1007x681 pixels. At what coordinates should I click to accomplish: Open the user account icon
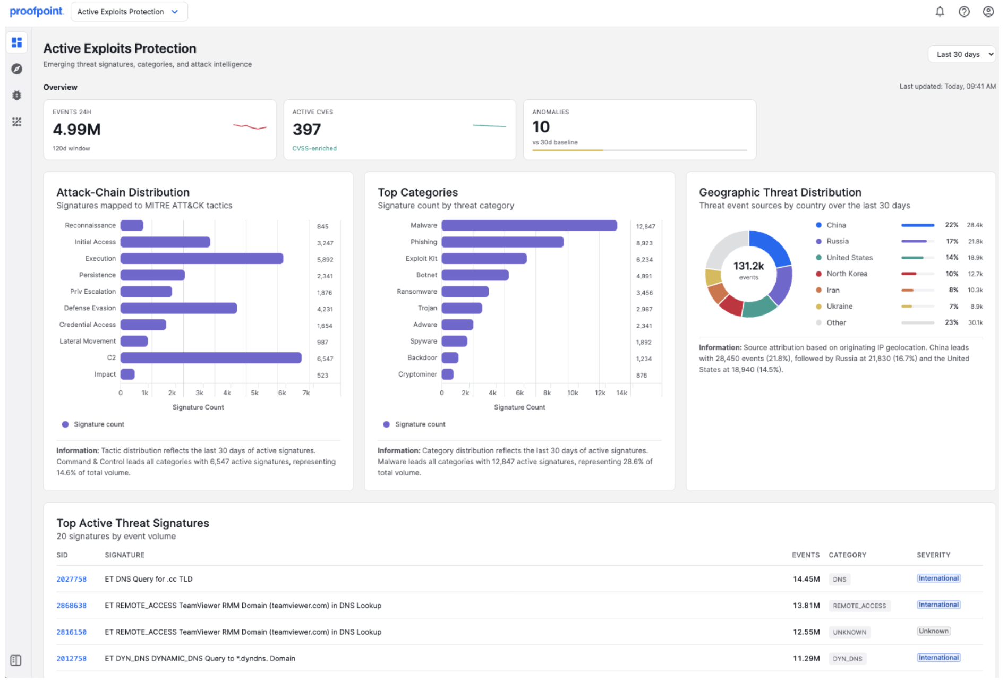(988, 12)
